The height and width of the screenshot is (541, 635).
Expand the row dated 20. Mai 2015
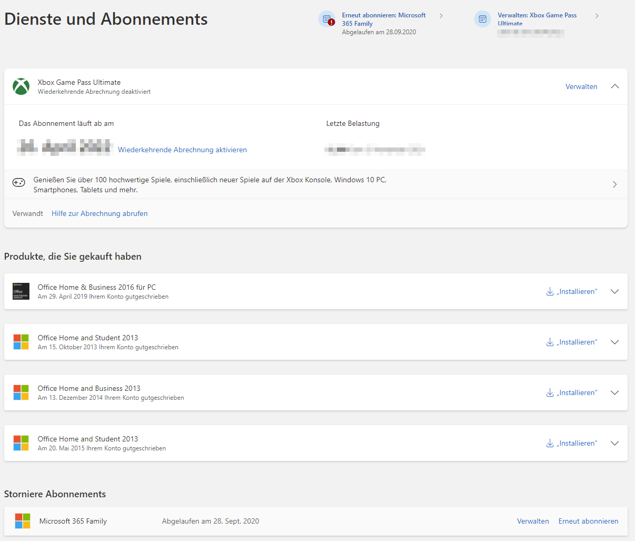click(x=614, y=443)
